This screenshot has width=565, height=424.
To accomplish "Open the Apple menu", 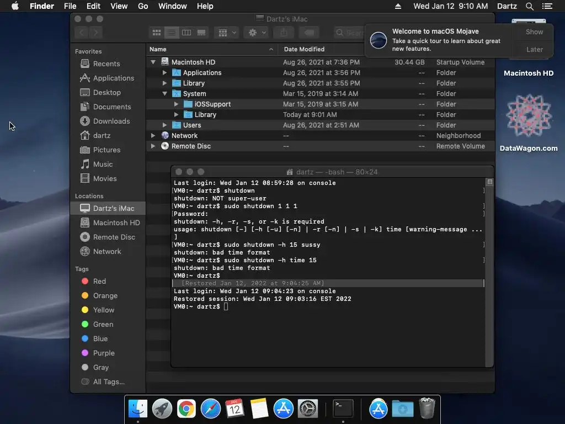I will click(x=15, y=6).
